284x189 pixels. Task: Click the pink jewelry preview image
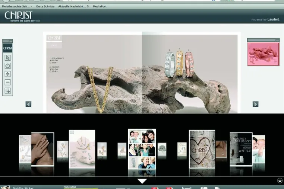[263, 54]
